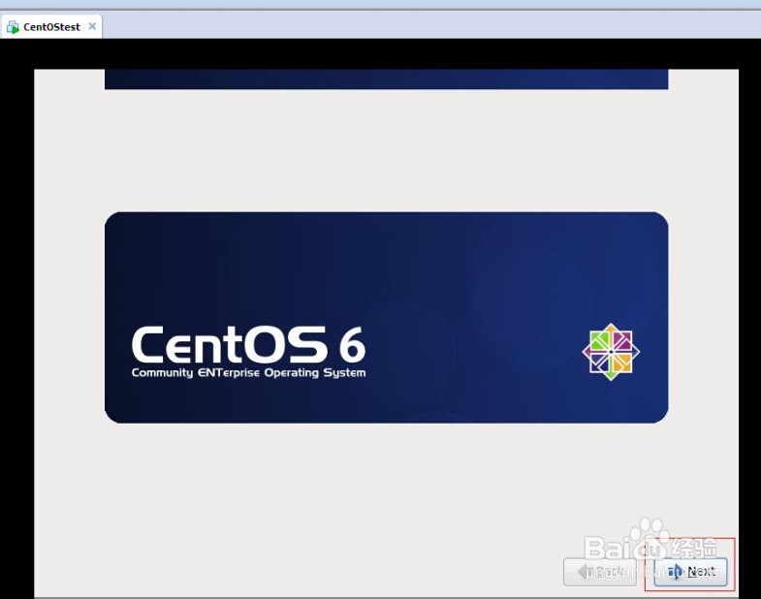
Task: Click the CentOStest tab VM icon
Action: coord(13,27)
